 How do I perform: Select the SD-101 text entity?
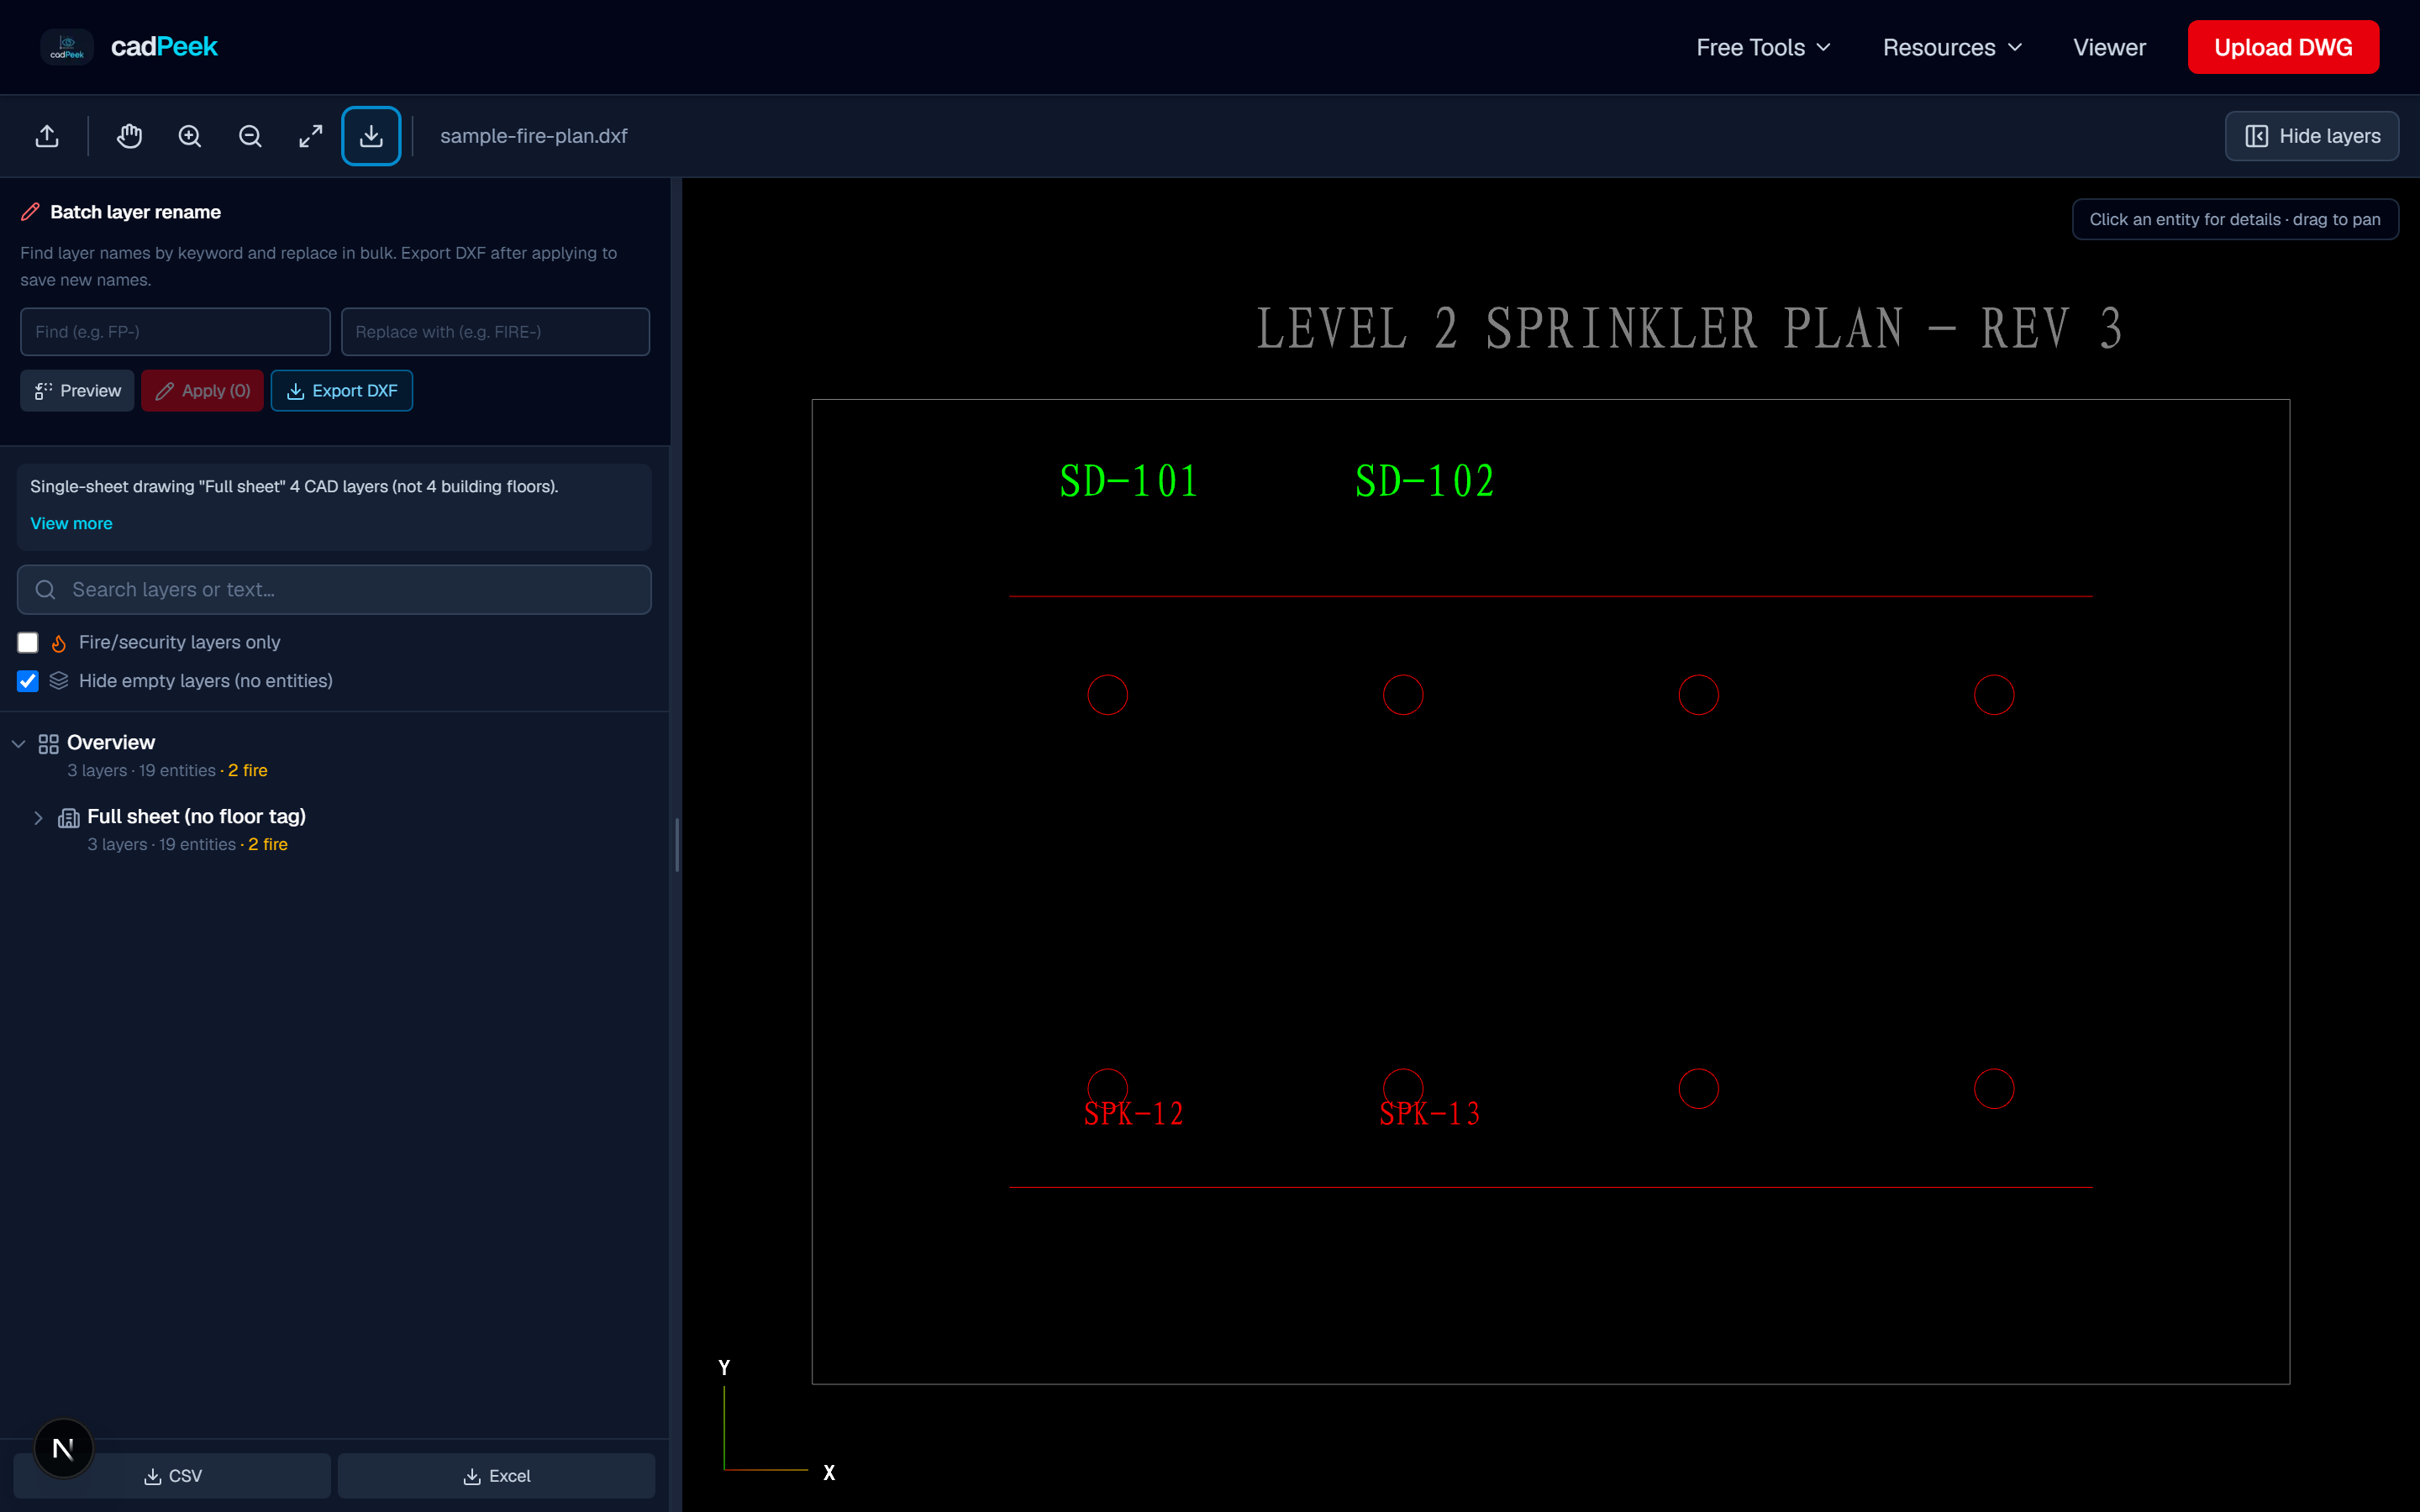[1129, 482]
